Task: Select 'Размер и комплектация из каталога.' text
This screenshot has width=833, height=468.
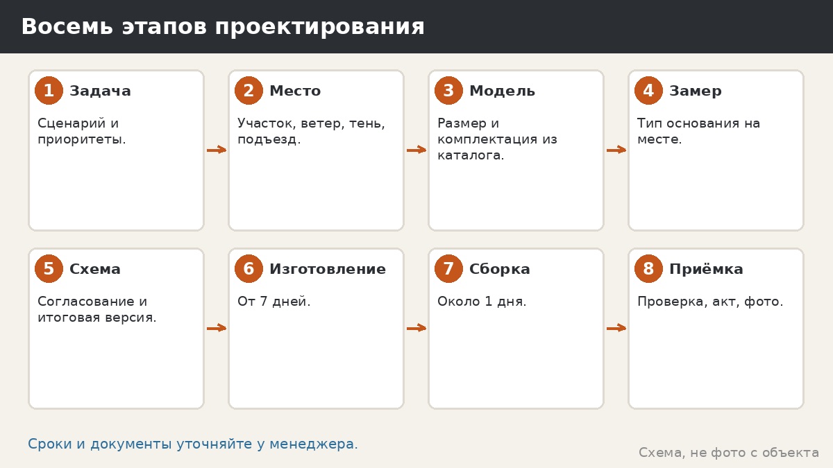Action: click(497, 139)
